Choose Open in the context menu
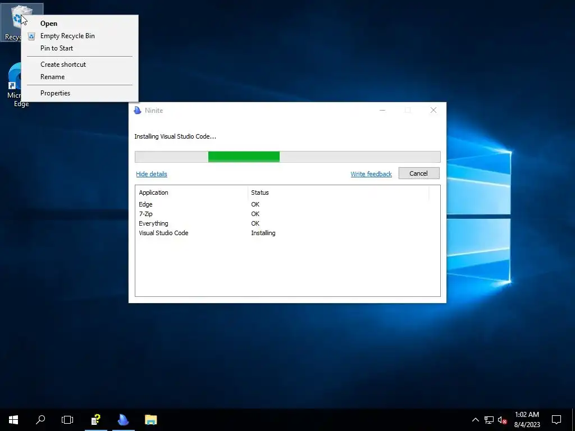 (x=80, y=24)
